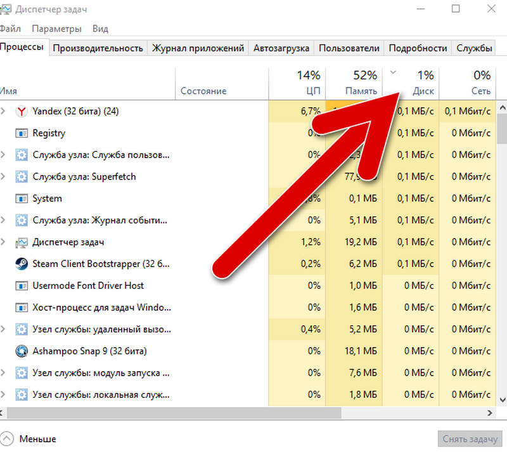507x453 pixels.
Task: Click gear icon of Узел службы: локальная служба
Action: click(22, 395)
